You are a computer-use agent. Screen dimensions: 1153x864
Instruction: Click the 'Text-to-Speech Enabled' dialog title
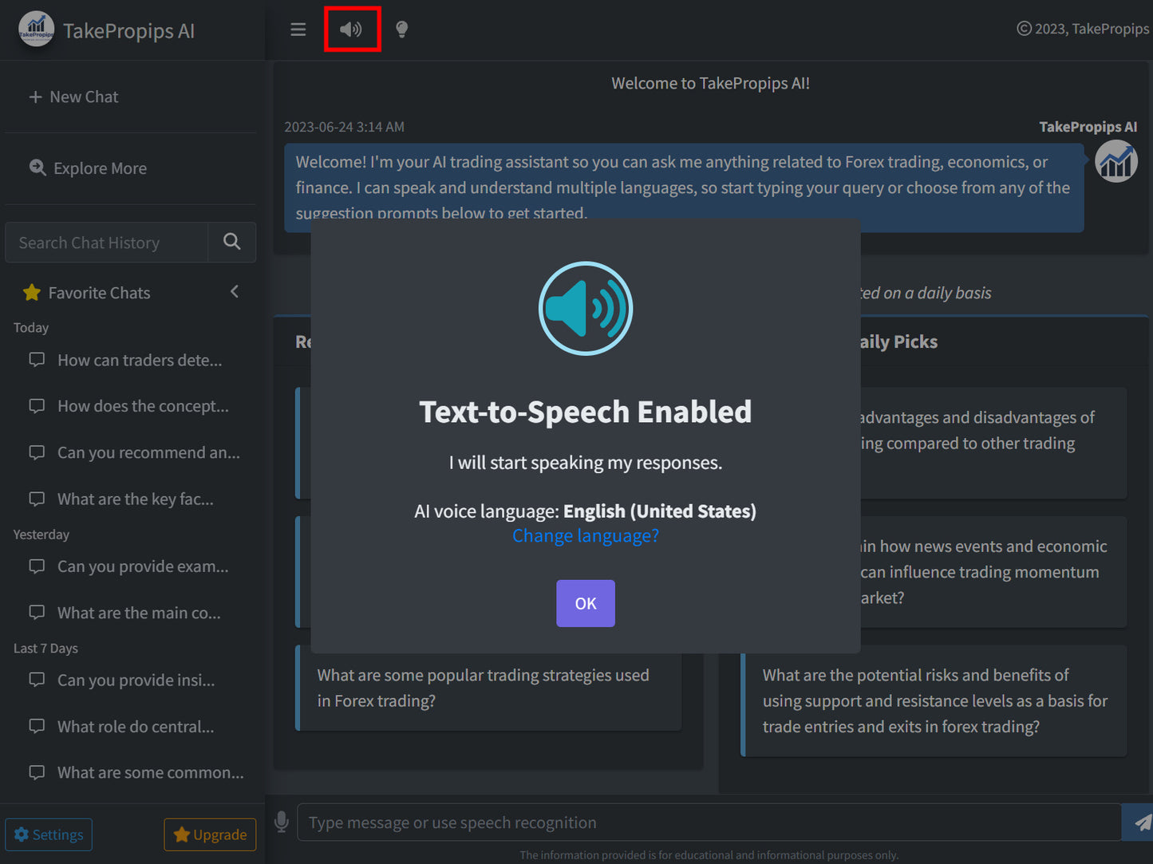tap(586, 412)
